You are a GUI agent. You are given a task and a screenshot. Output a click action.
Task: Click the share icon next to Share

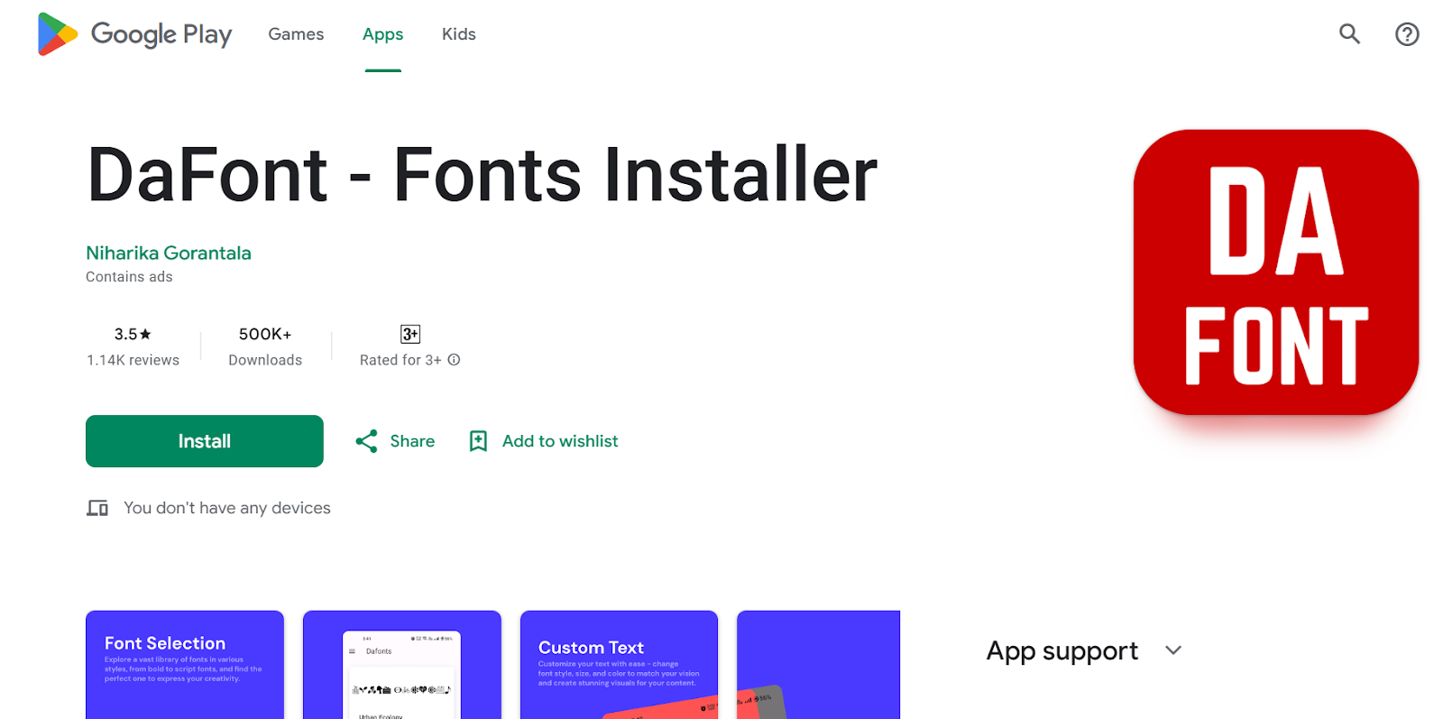point(366,441)
